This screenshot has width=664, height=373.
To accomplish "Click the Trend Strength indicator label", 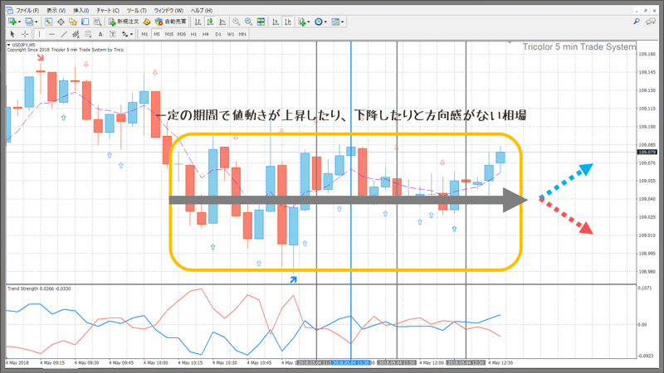I will (39, 288).
